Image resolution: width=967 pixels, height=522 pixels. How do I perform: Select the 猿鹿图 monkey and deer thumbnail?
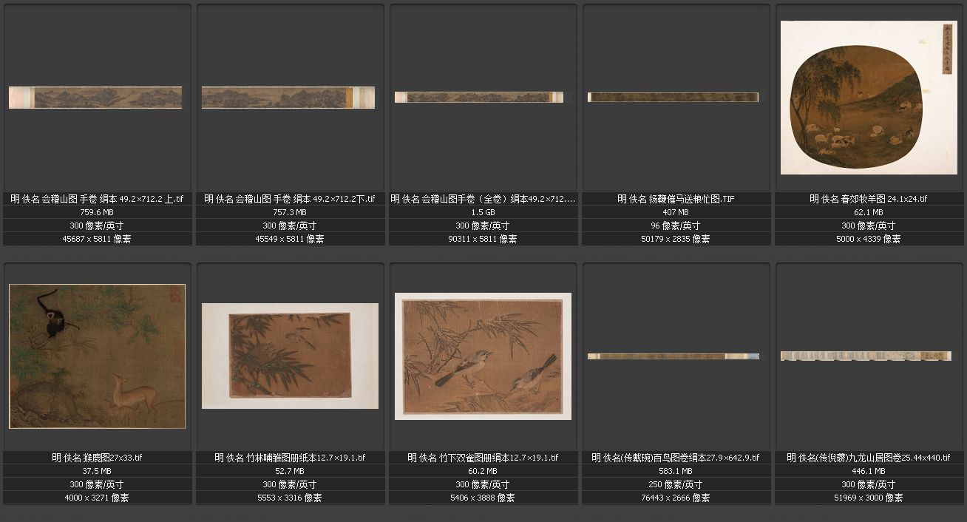click(97, 356)
